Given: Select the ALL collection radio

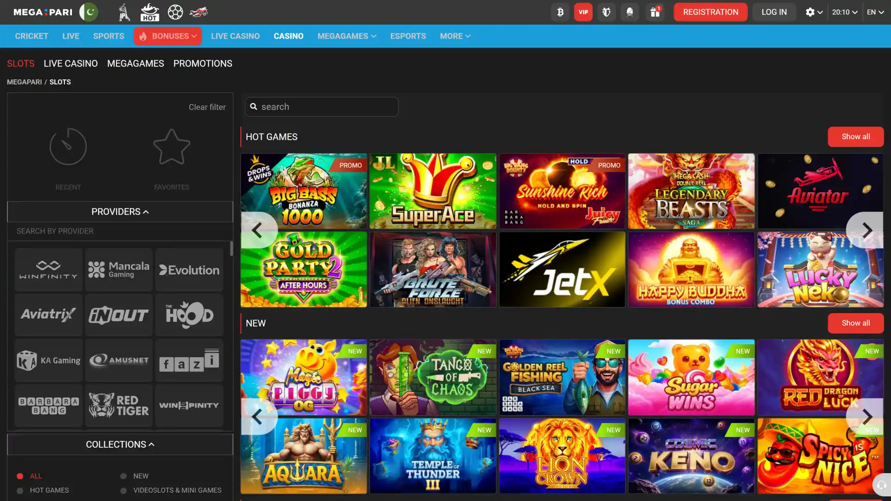Looking at the screenshot, I should pyautogui.click(x=20, y=476).
